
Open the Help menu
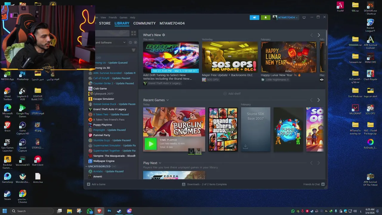click(133, 17)
